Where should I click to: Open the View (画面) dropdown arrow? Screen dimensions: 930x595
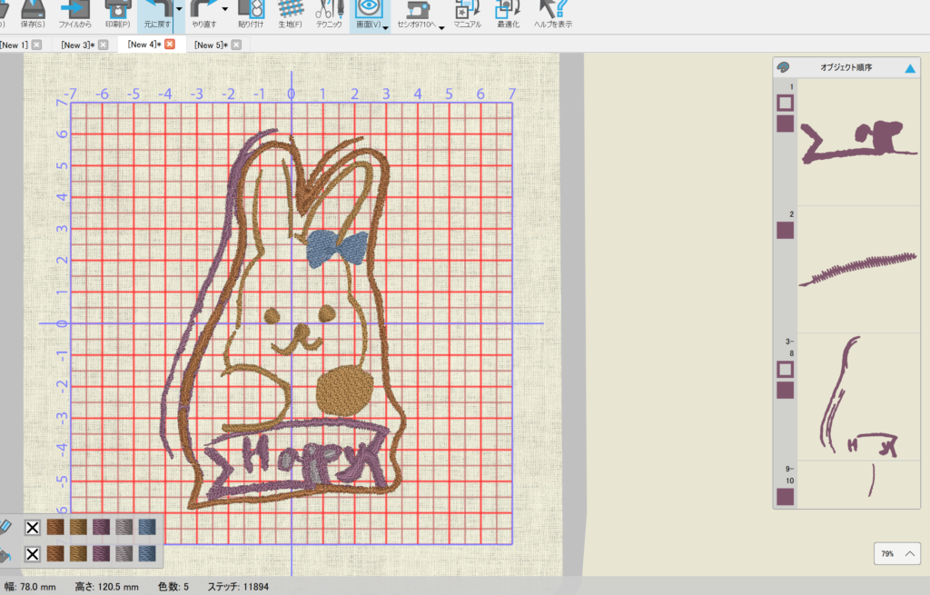(386, 27)
